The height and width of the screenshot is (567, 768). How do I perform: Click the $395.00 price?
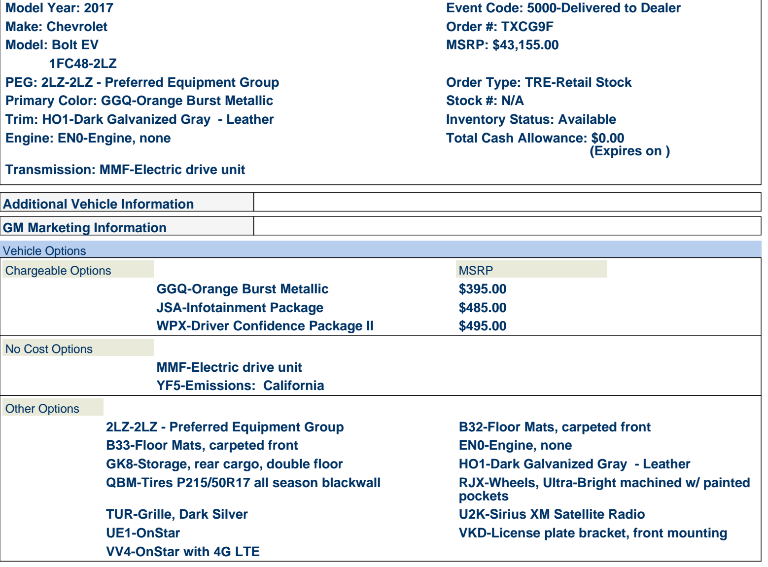tap(483, 289)
